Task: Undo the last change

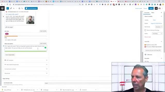Action: 14,8
